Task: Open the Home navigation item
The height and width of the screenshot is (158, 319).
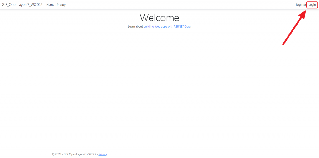Action: click(50, 5)
